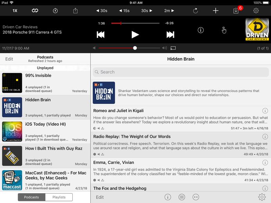Viewport: 271px width, 203px height.
Task: Show info for the now playing episode
Action: pos(201,30)
